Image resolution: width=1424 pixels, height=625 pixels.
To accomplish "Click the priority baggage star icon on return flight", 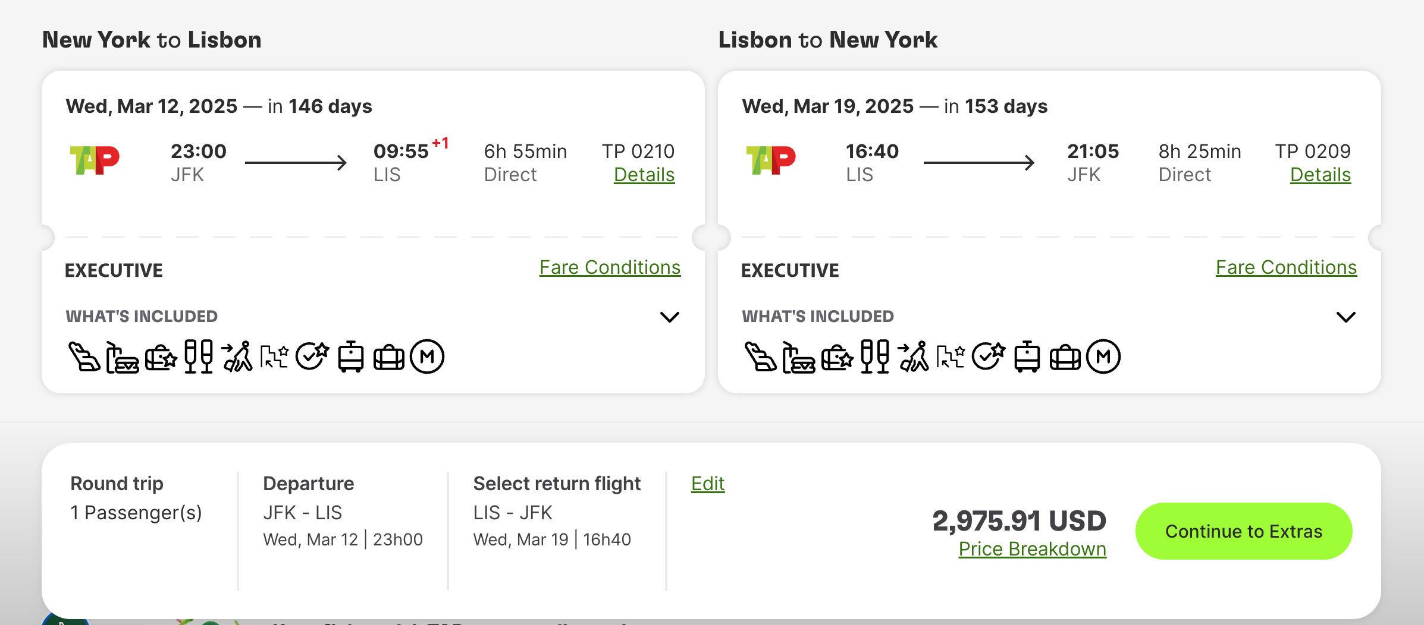I will [x=837, y=357].
